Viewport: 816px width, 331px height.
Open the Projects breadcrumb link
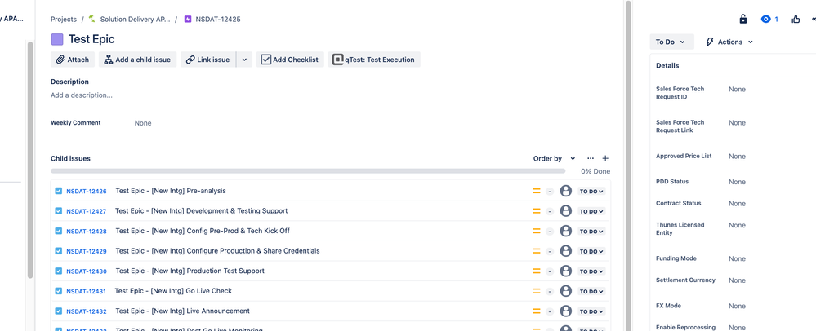(x=64, y=20)
